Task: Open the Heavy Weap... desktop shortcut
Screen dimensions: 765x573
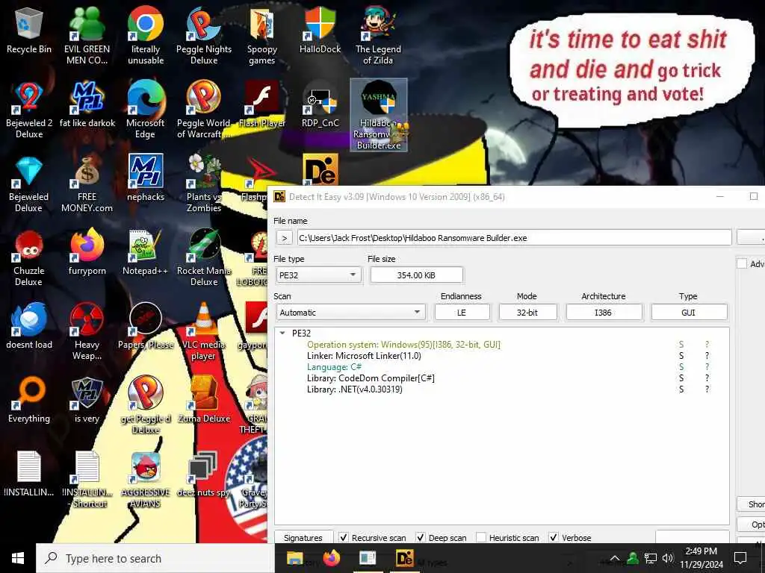Action: click(x=87, y=332)
